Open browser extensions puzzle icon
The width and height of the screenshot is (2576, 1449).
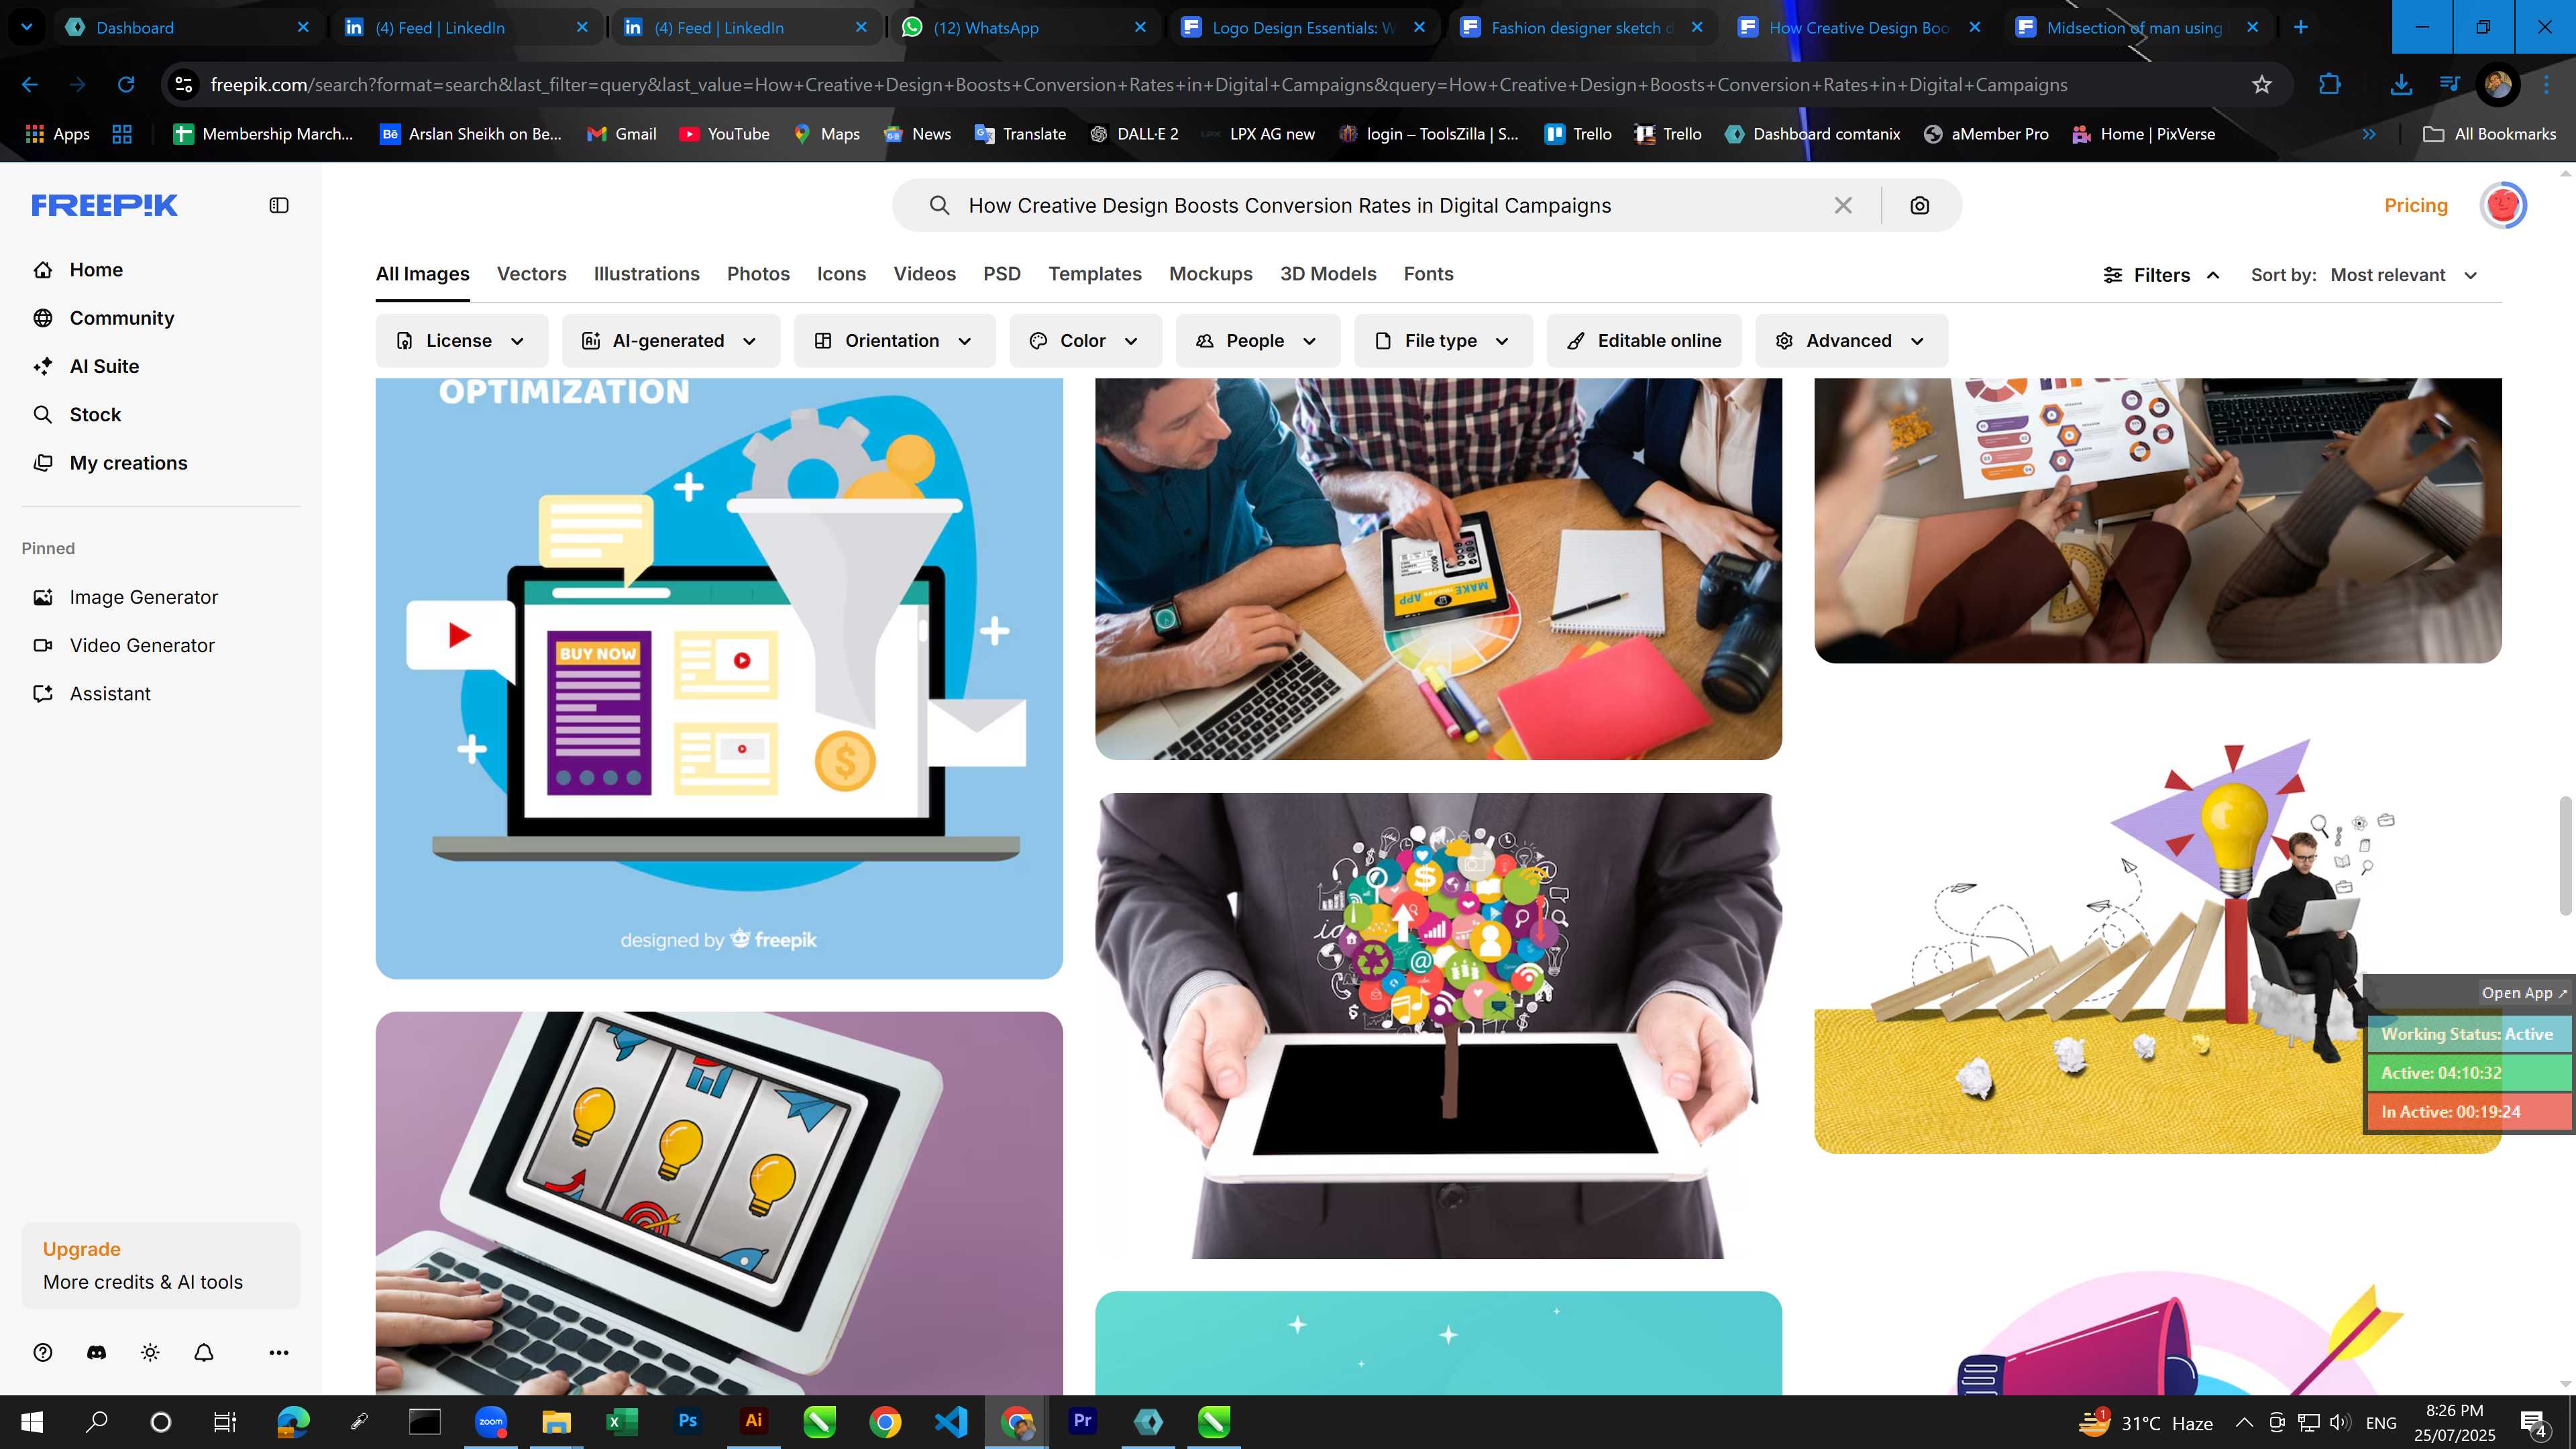(x=2330, y=85)
